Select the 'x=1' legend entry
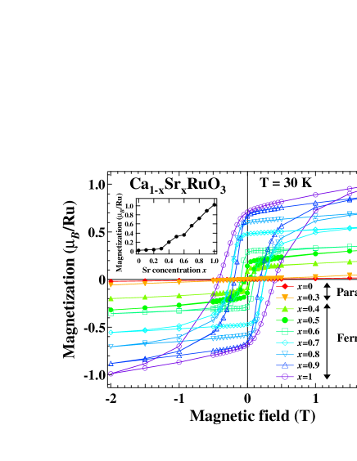This screenshot has width=357, height=461. 294,377
